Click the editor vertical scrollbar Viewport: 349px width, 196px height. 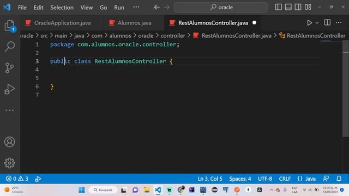coord(345,89)
